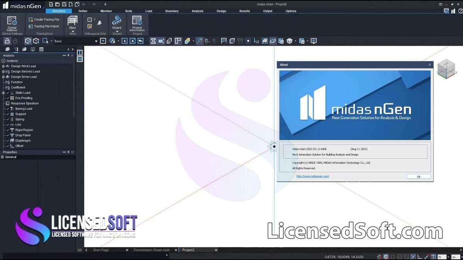Toggle the Rigid Region checkbox
The height and width of the screenshot is (260, 463).
8,130
